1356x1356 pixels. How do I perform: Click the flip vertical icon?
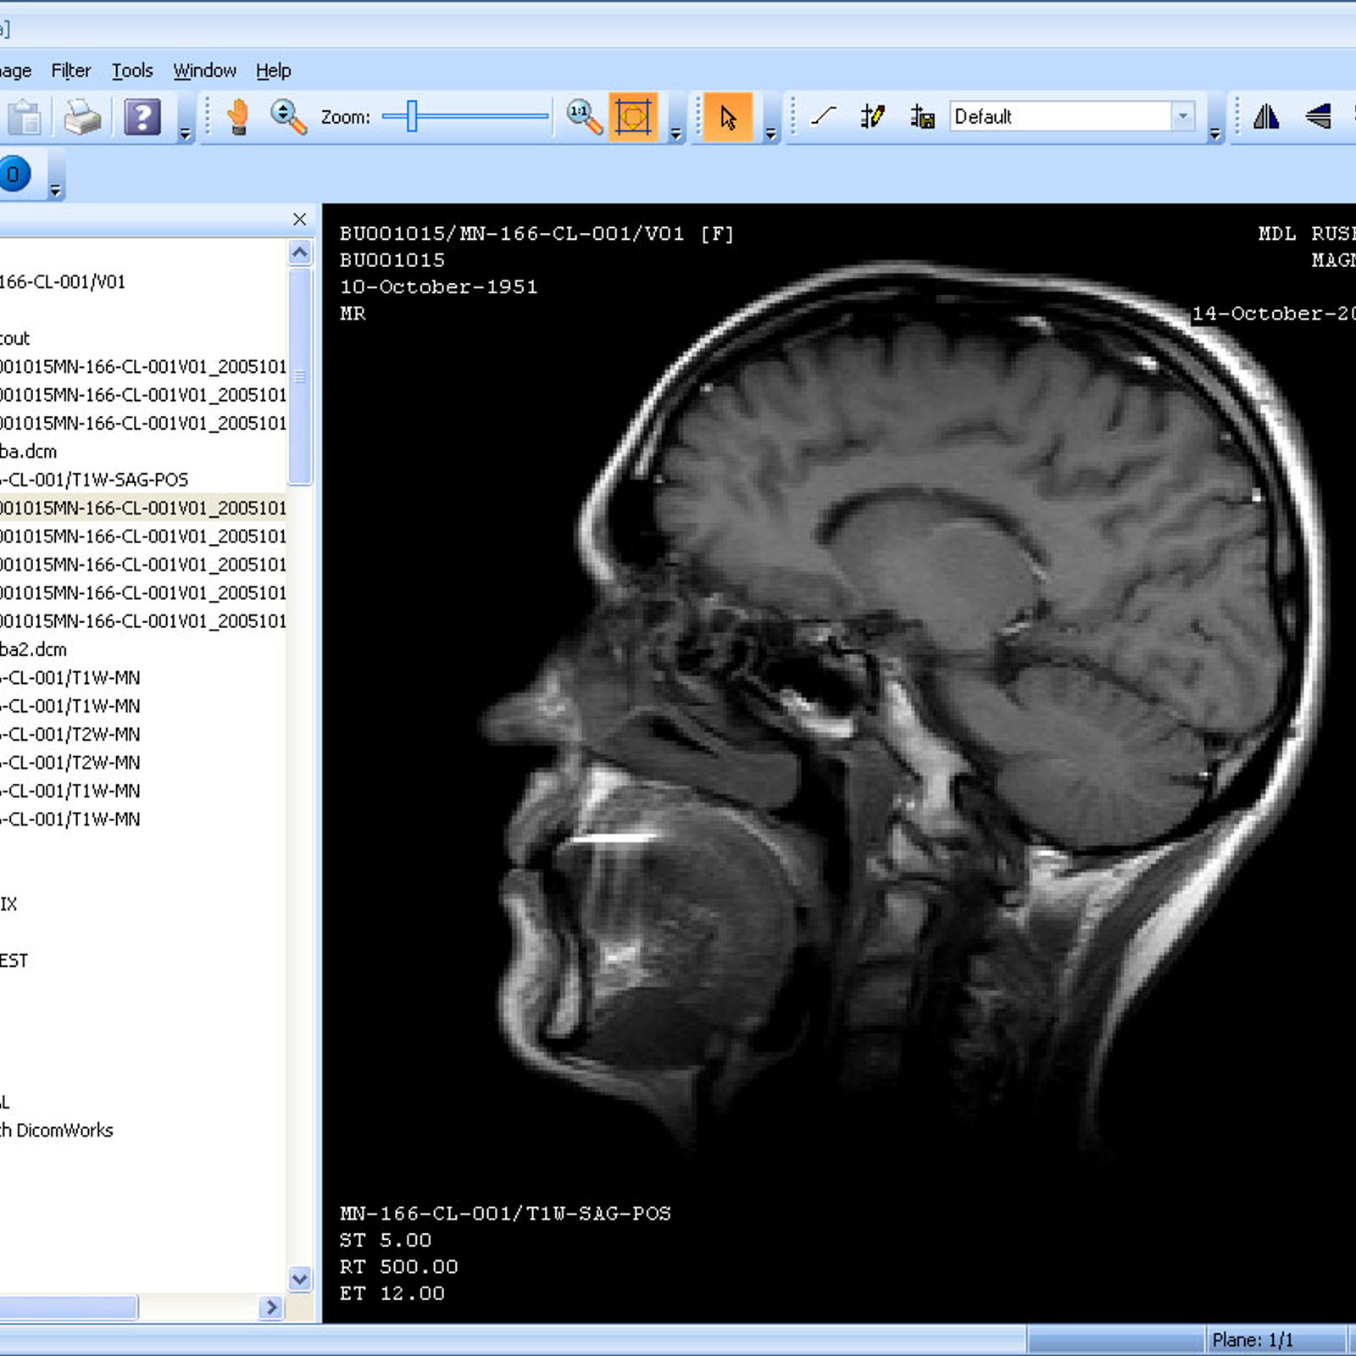(1318, 116)
